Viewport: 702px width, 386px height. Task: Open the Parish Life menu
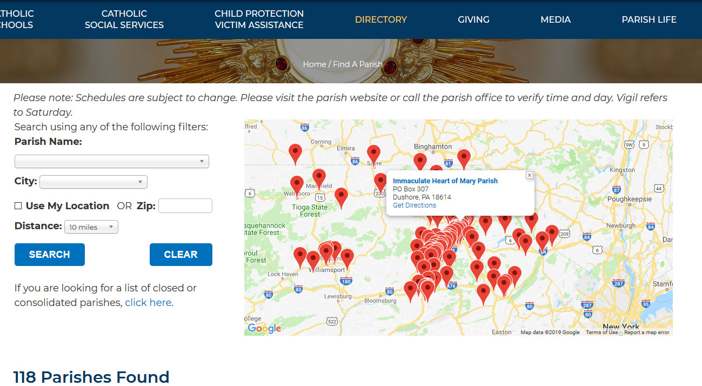[648, 19]
